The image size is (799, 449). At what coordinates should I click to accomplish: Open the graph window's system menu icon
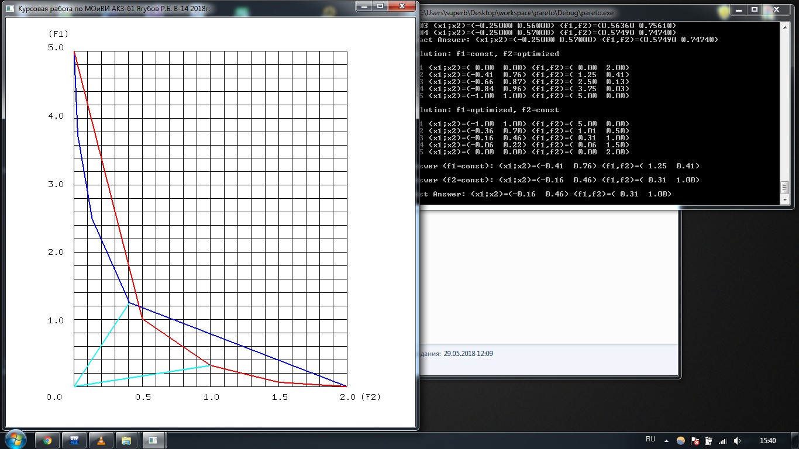[x=10, y=9]
